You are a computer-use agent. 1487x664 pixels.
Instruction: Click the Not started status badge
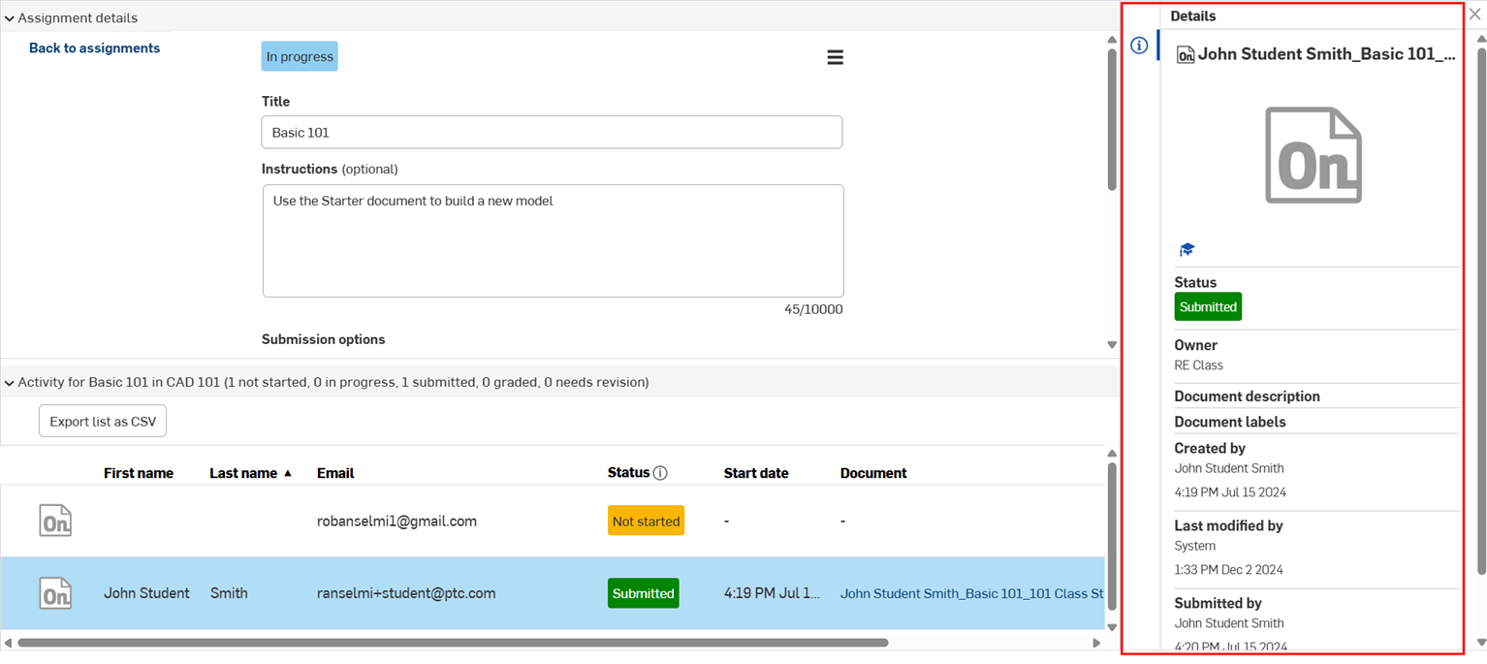tap(646, 522)
